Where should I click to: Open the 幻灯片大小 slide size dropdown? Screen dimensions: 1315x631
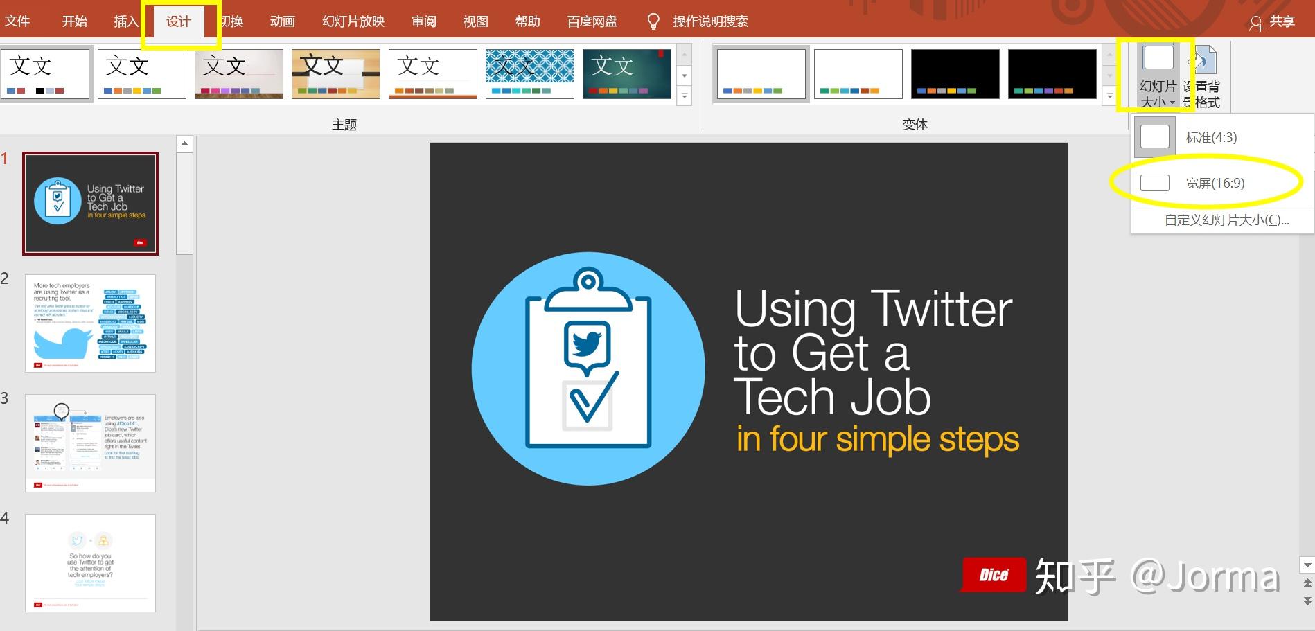pyautogui.click(x=1158, y=75)
